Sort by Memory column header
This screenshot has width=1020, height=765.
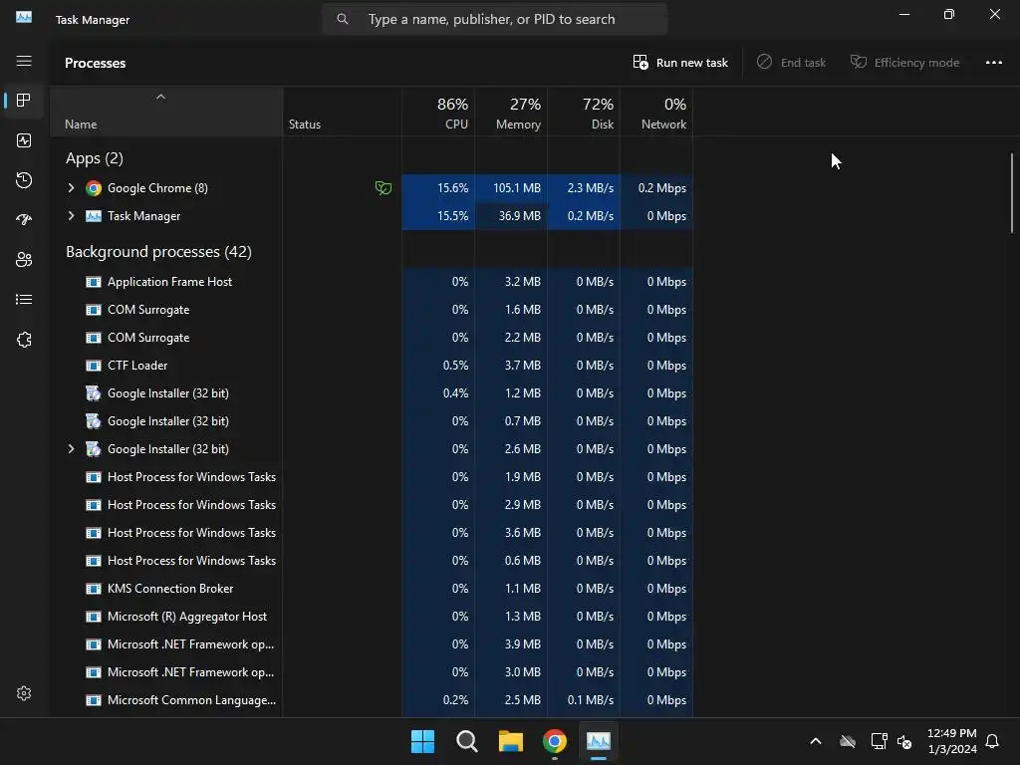[511, 113]
